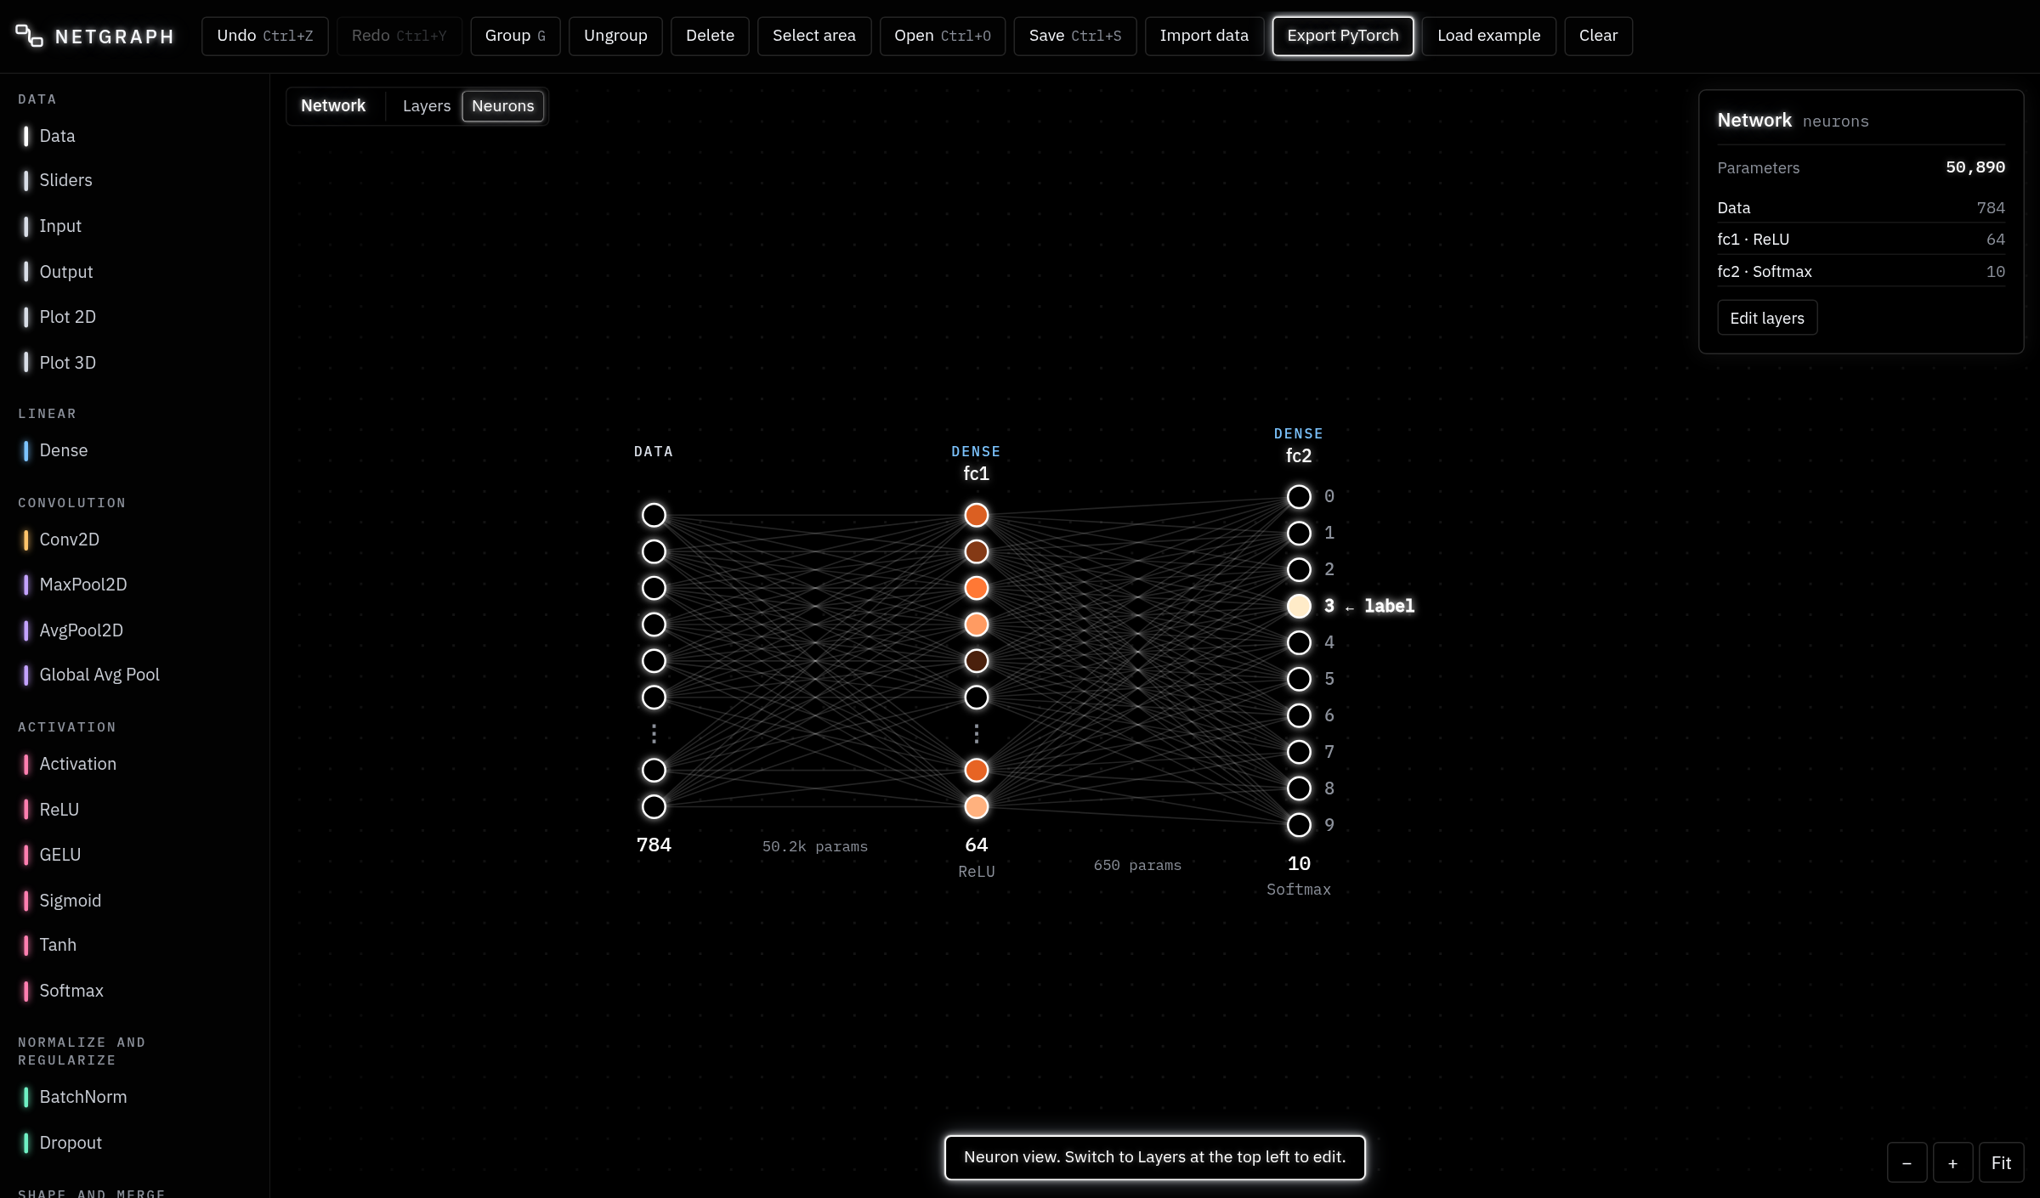Open a saved graph file
Image resolution: width=2040 pixels, height=1198 pixels.
943,36
